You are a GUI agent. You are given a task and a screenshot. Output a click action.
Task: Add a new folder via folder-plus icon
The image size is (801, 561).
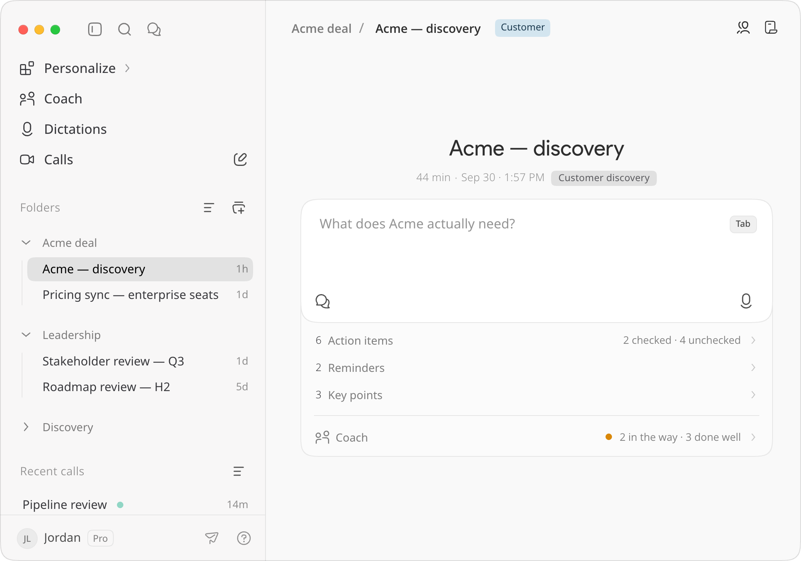[x=239, y=208]
